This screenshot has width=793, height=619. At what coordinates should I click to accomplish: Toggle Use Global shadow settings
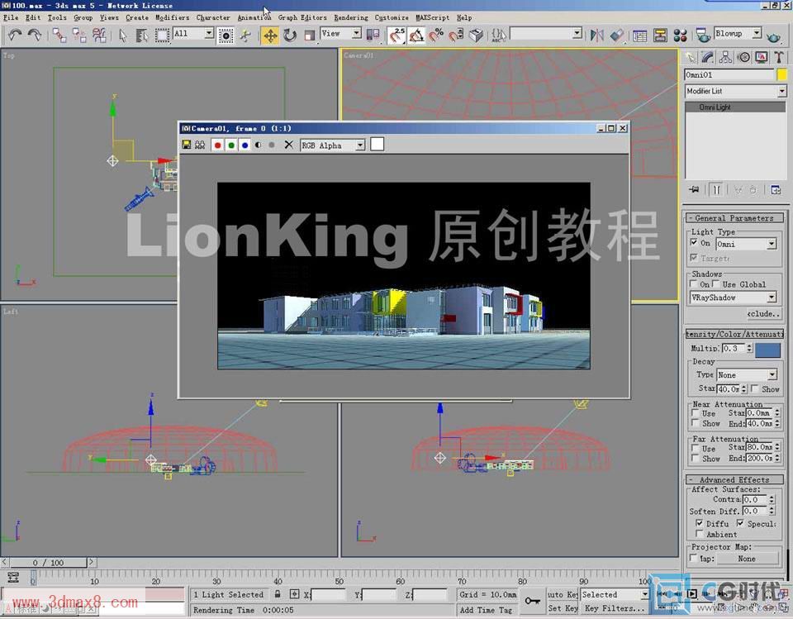[x=716, y=284]
